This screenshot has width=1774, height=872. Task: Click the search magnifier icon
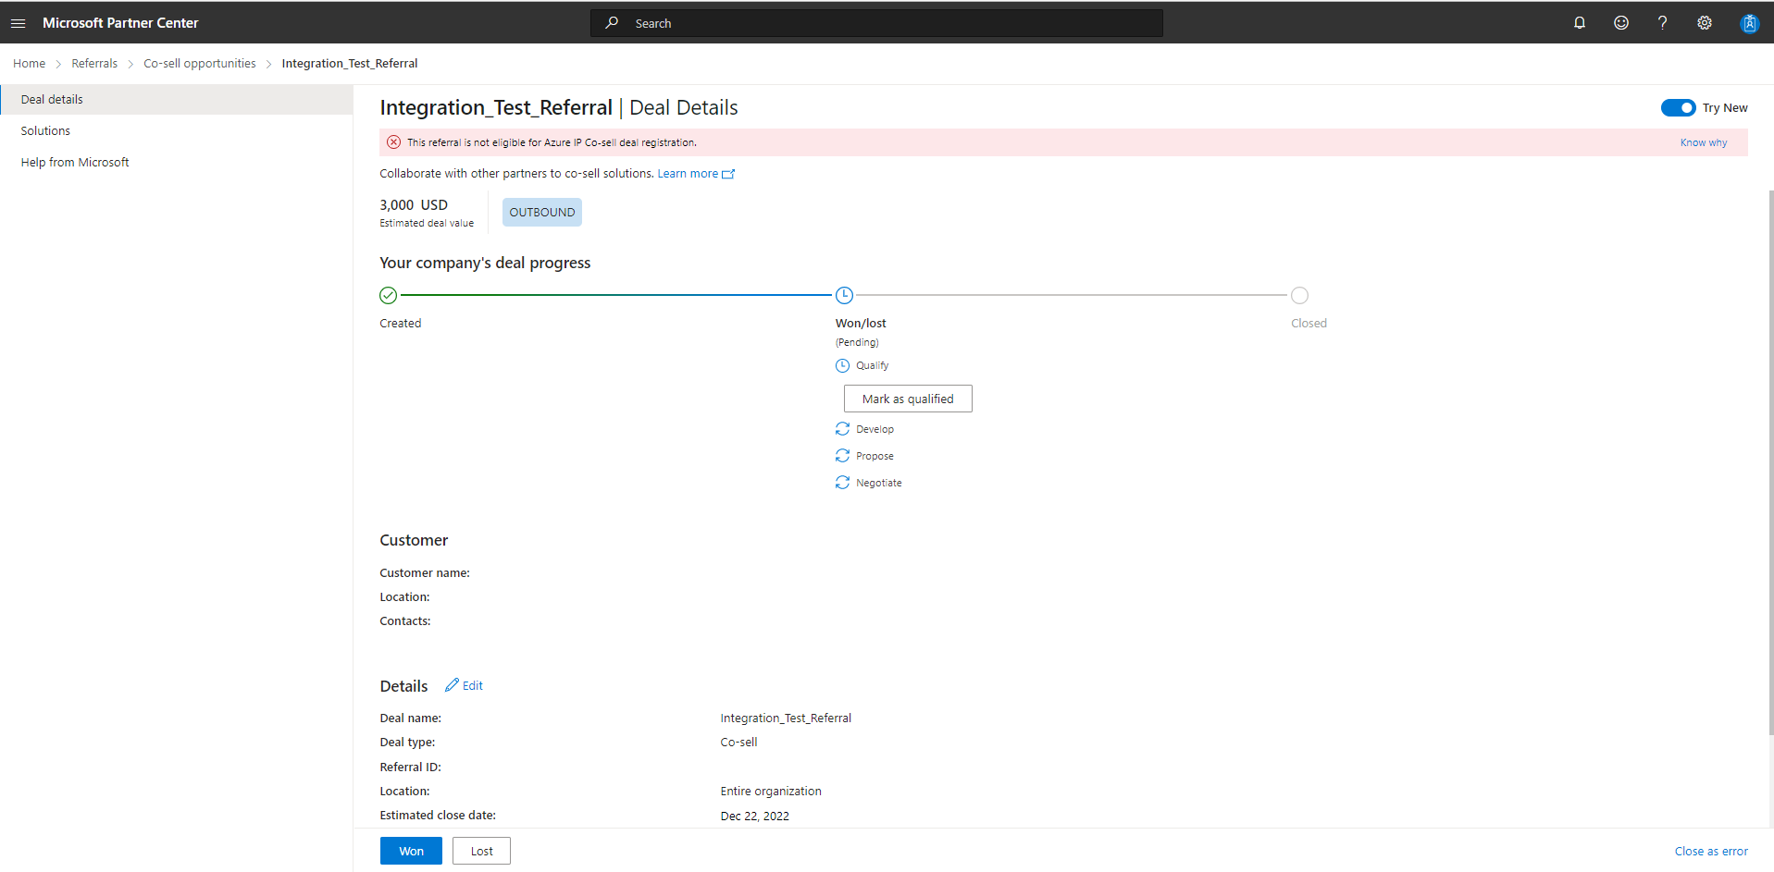click(612, 23)
